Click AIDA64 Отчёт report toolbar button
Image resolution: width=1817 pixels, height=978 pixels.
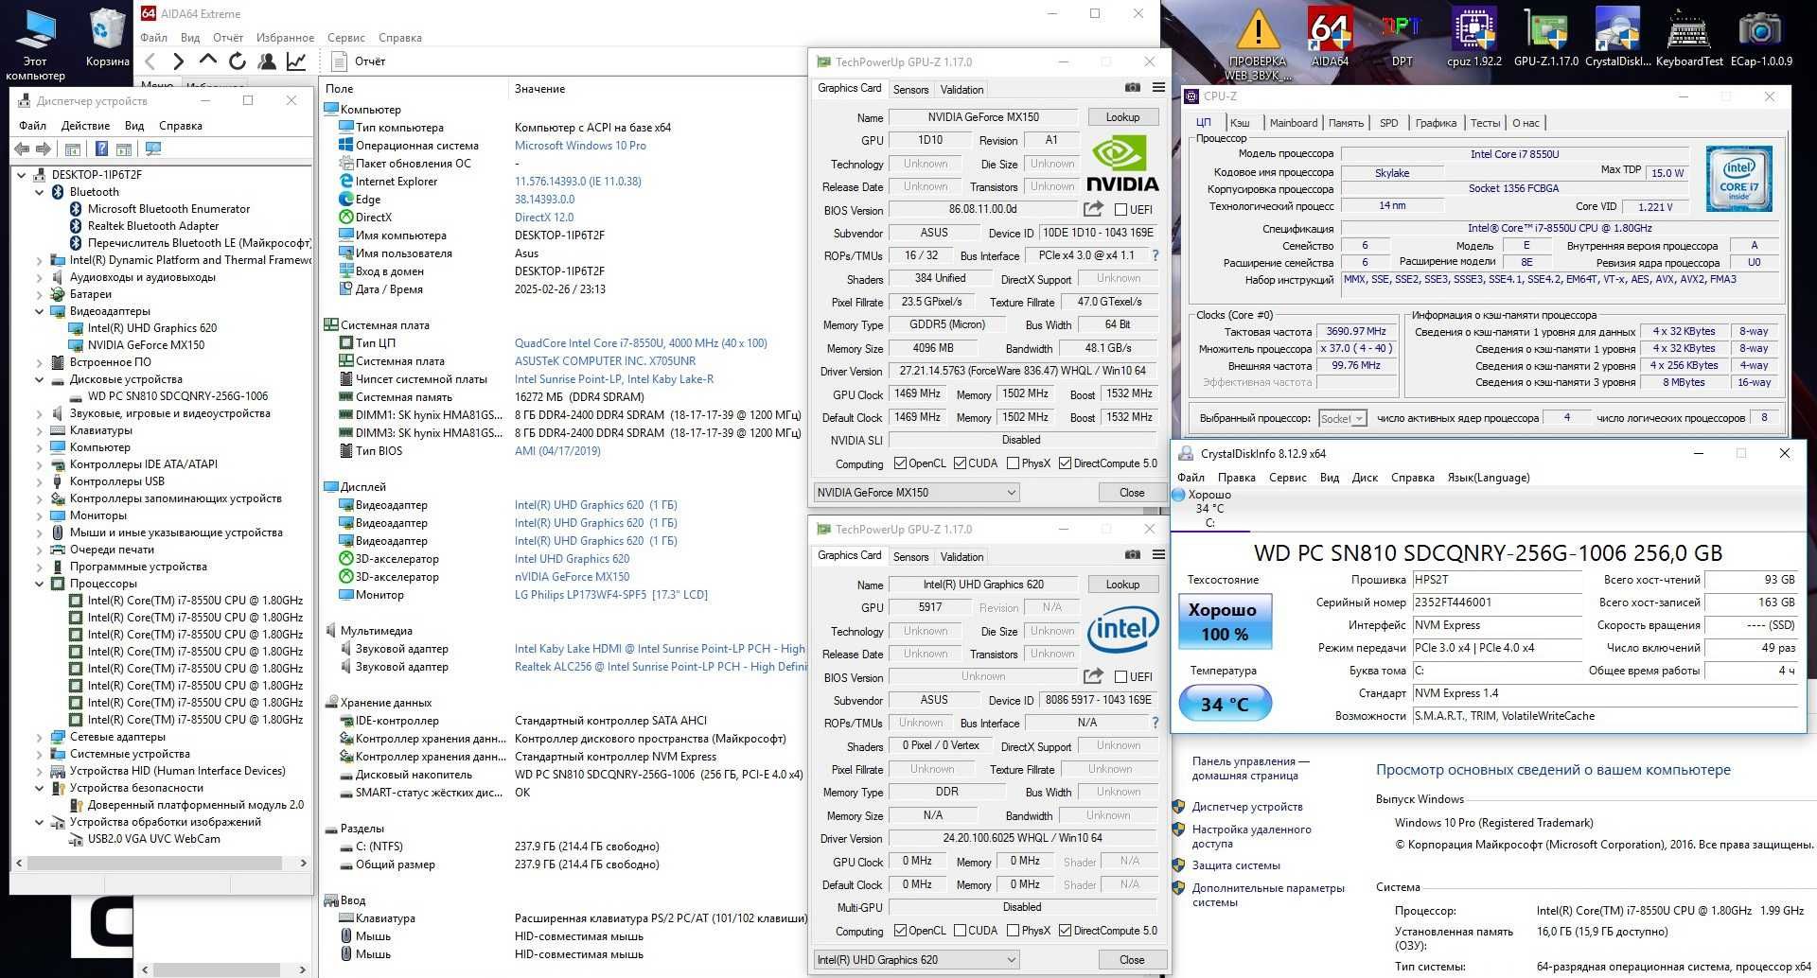[359, 61]
